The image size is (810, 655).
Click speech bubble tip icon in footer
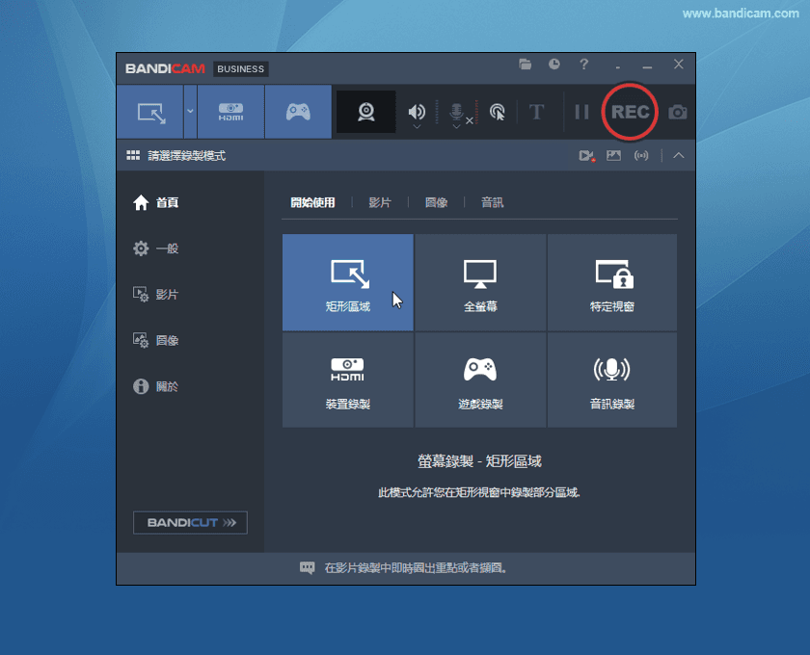[x=307, y=567]
